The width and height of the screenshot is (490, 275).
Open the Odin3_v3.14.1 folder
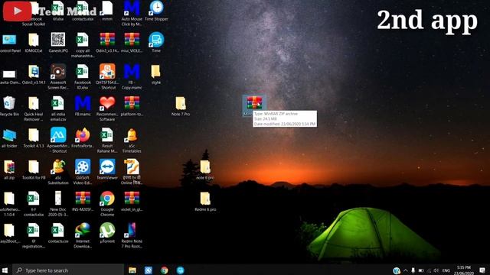[34, 75]
